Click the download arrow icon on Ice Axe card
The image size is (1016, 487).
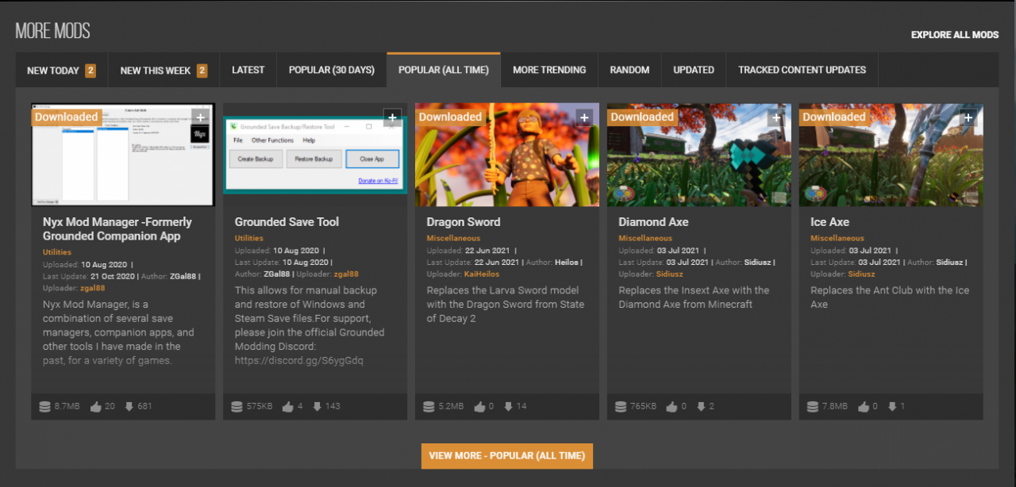pyautogui.click(x=893, y=407)
